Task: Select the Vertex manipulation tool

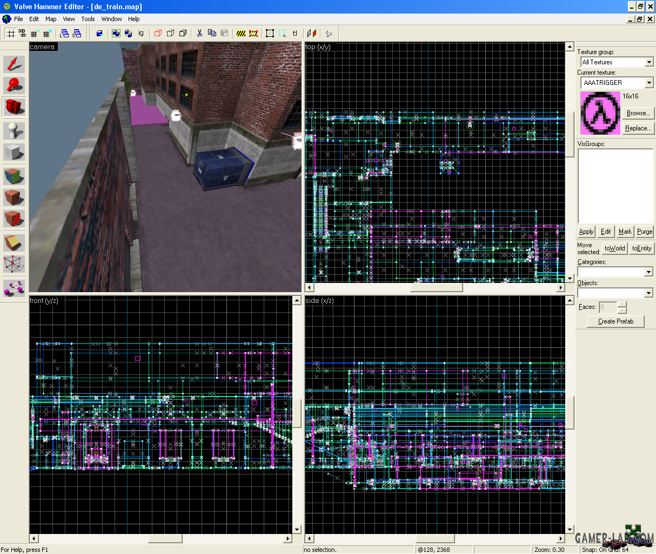Action: [15, 264]
